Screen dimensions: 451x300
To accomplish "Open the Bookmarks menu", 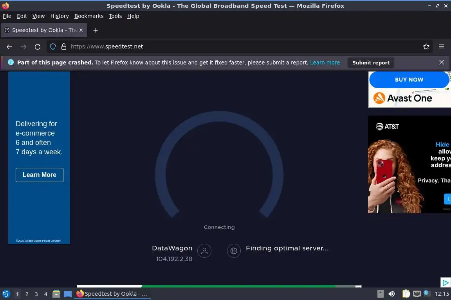I will tap(89, 16).
